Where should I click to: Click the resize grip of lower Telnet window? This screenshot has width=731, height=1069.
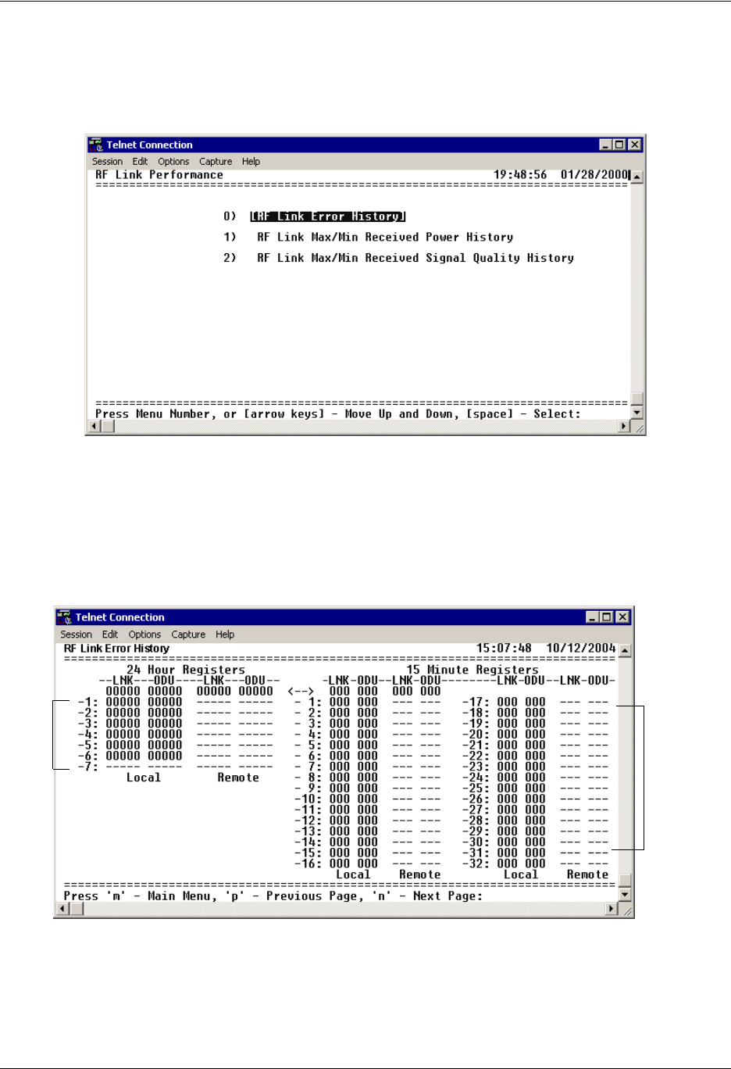(626, 910)
